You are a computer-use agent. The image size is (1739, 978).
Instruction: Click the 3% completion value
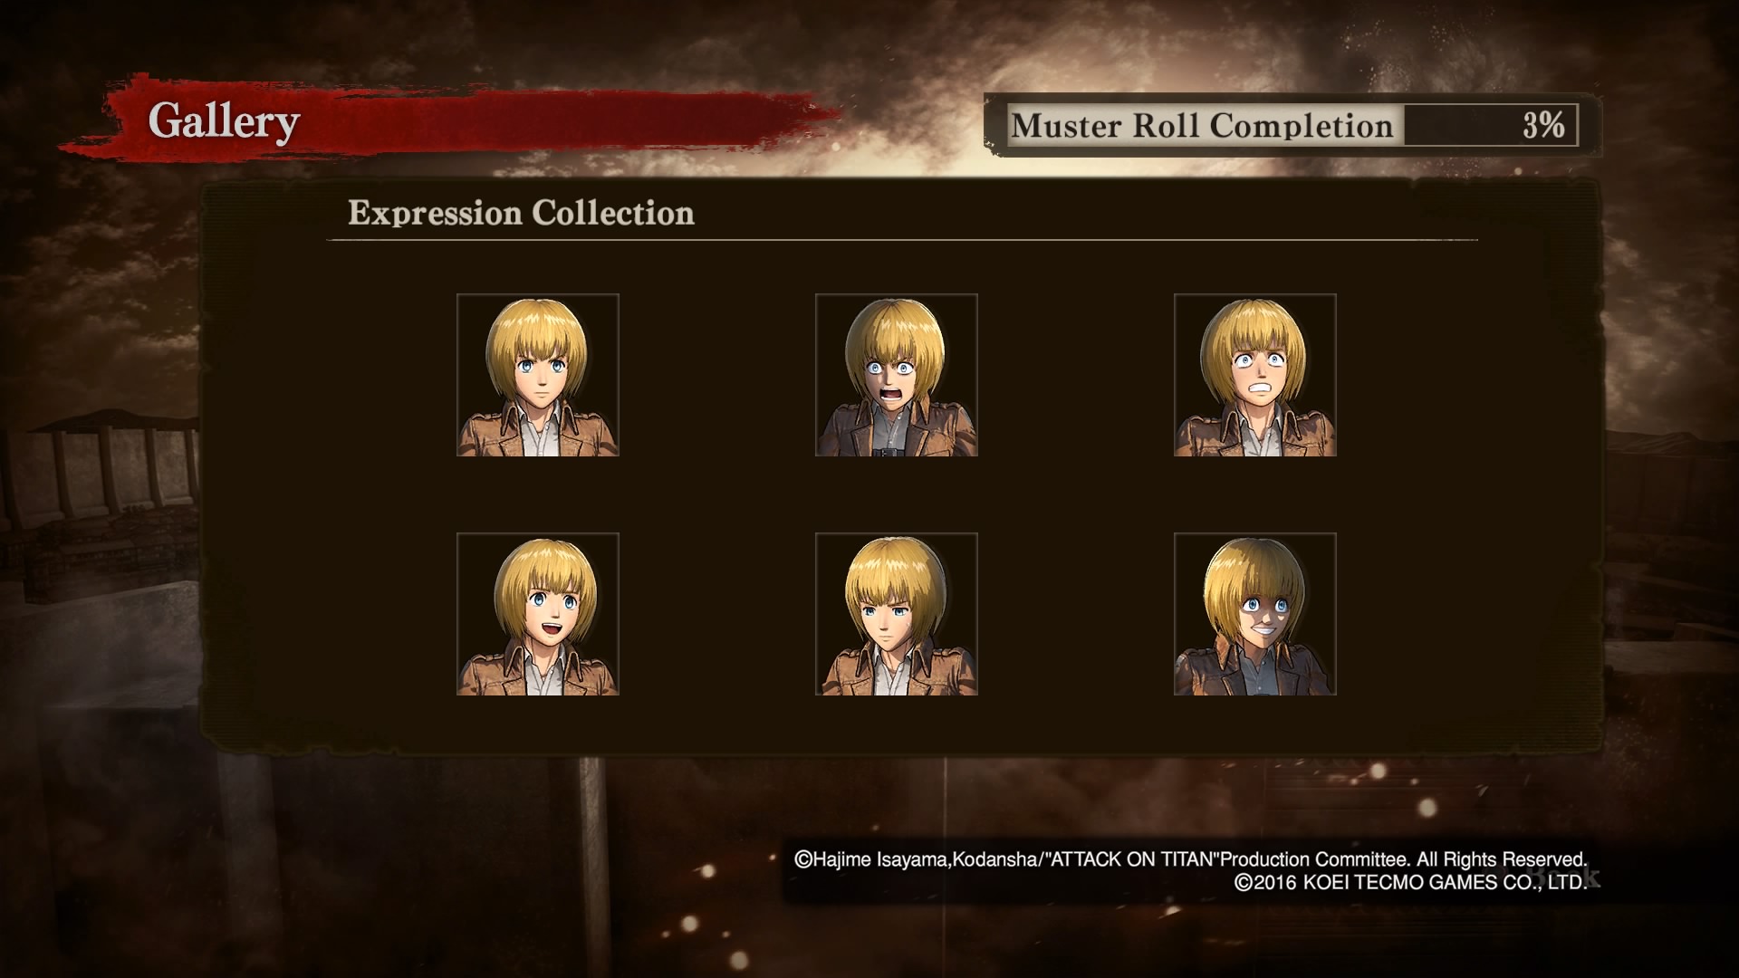pos(1543,125)
